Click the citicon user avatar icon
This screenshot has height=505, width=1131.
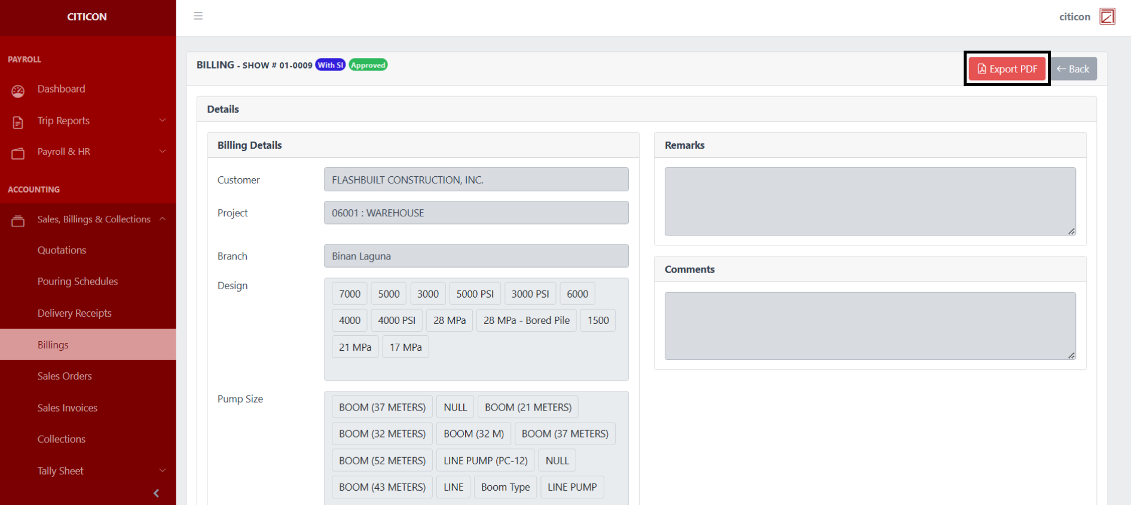coord(1107,17)
